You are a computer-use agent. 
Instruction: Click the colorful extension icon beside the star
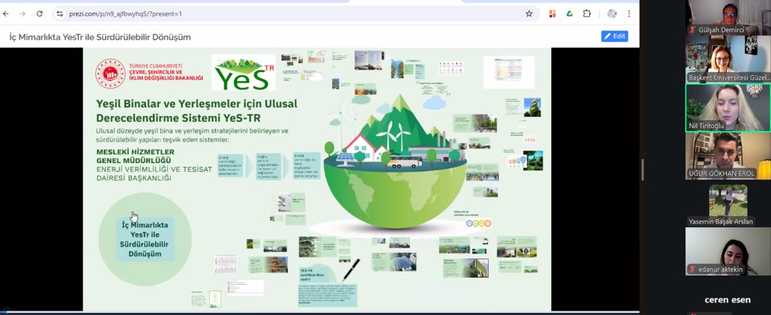[552, 13]
